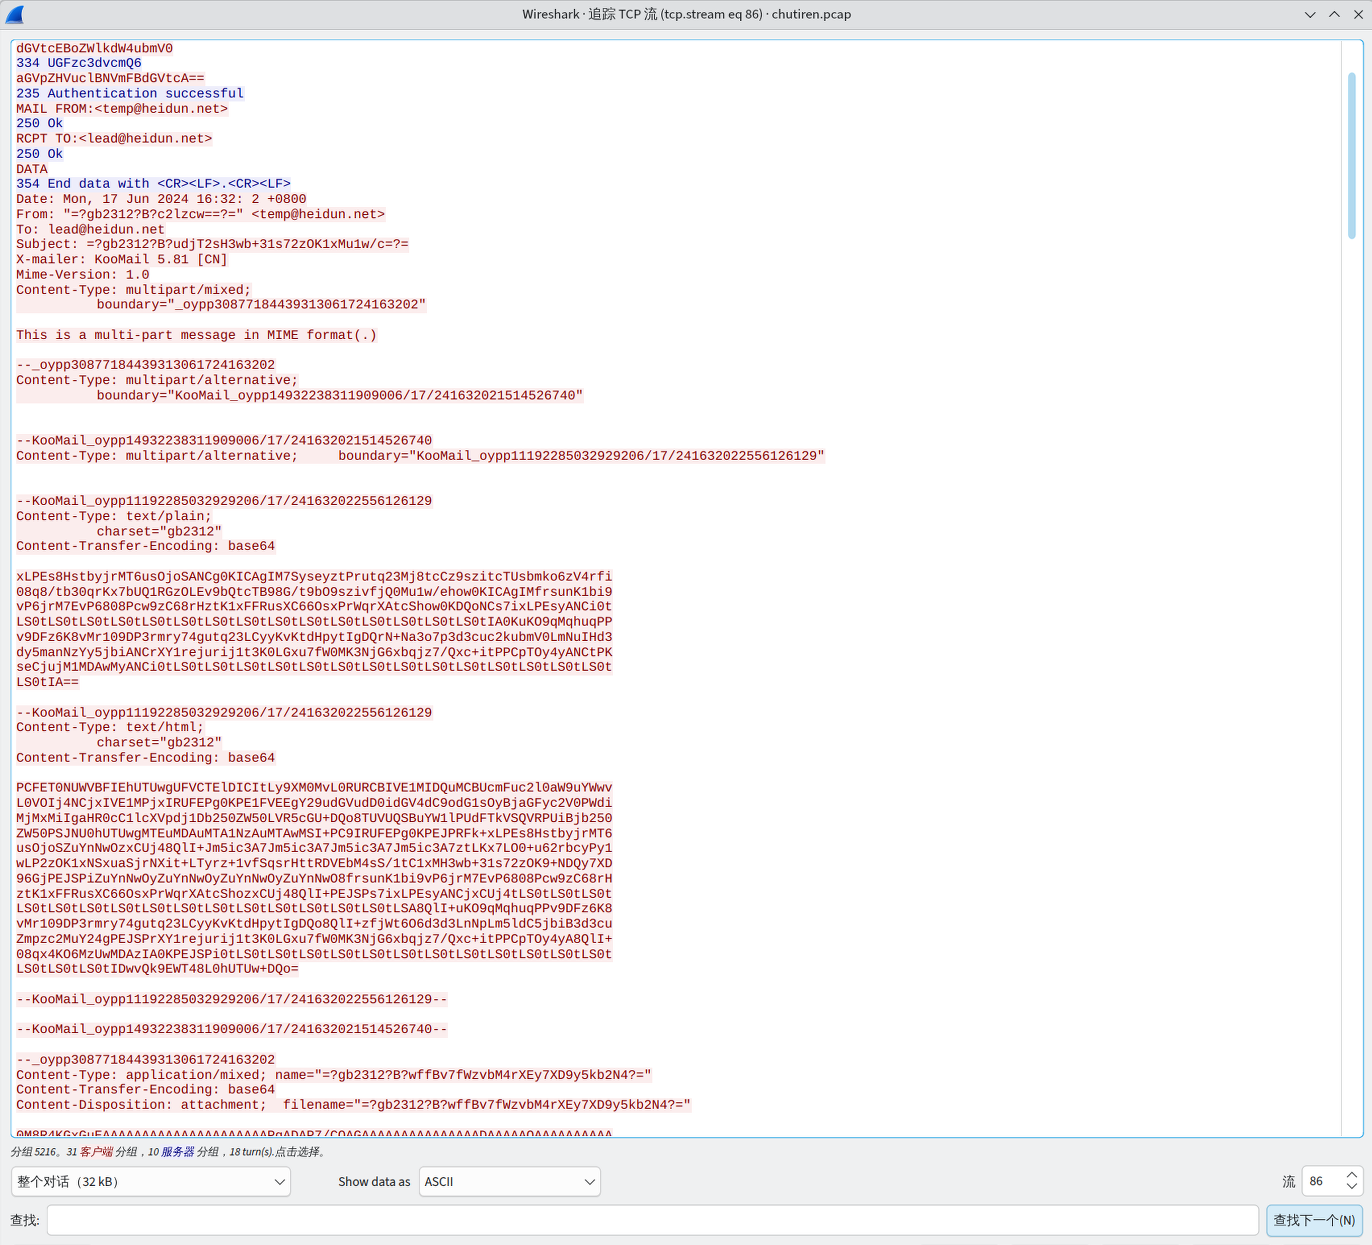1372x1245 pixels.
Task: Click the vertical scrollbar thumb
Action: tap(1351, 155)
